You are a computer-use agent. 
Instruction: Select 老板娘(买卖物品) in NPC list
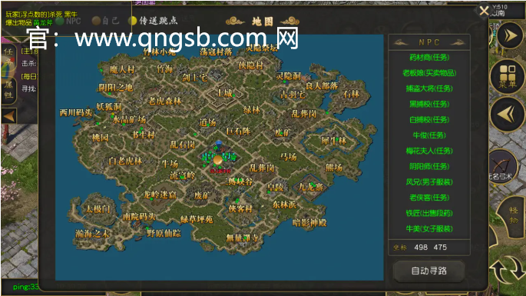(429, 73)
